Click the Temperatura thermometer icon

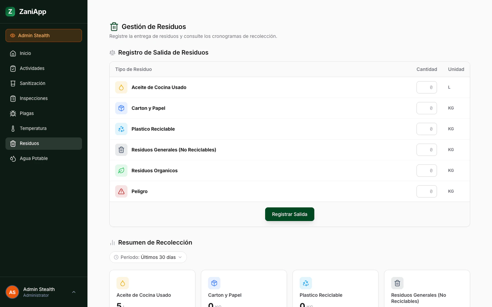13,128
